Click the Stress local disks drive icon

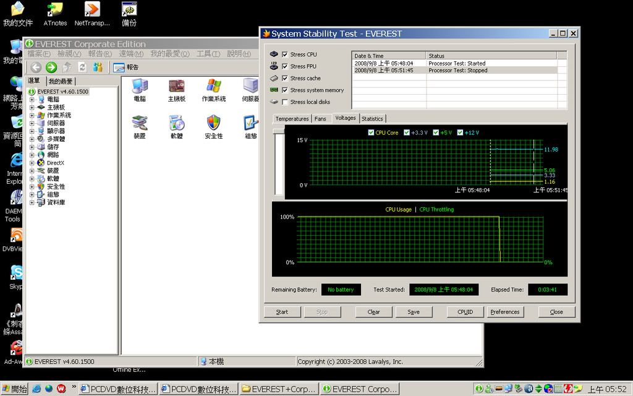point(274,102)
